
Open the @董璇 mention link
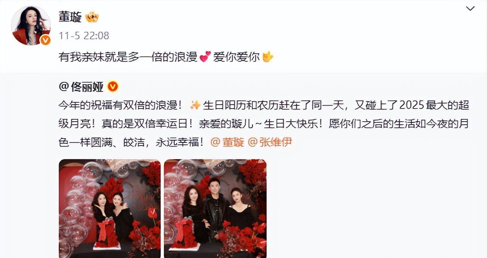click(227, 142)
